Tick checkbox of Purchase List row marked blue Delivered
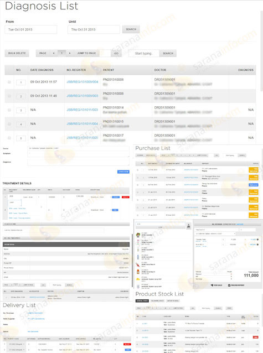Viewport: 263px width, 353px height. pyautogui.click(x=138, y=185)
